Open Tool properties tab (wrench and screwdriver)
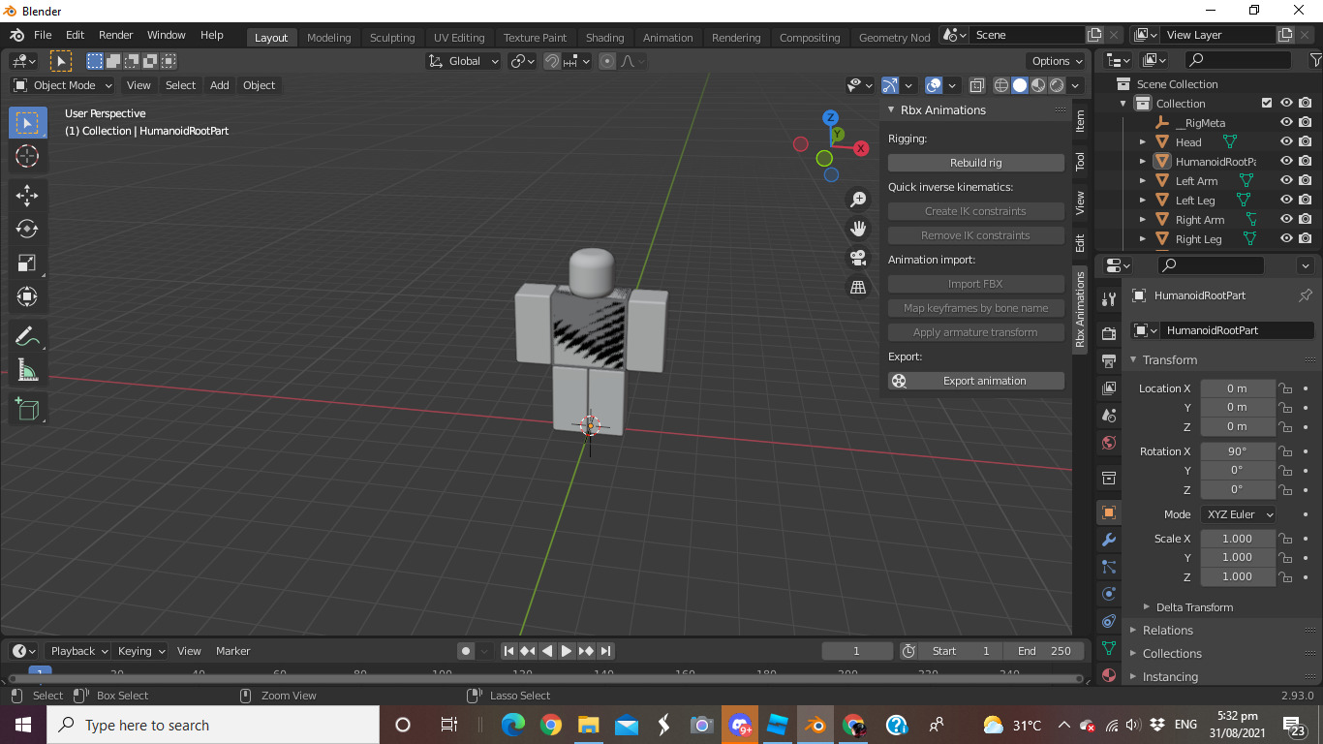The width and height of the screenshot is (1323, 744). tap(1109, 298)
